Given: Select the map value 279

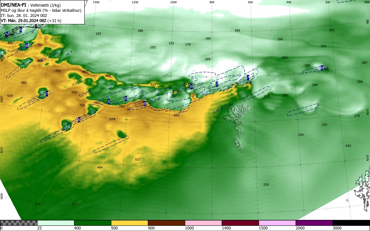Looking at the screenshot, I should pos(357,116).
